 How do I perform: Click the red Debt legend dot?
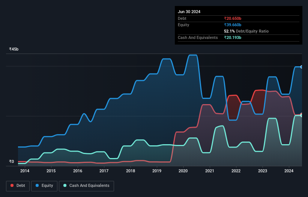click(x=12, y=185)
